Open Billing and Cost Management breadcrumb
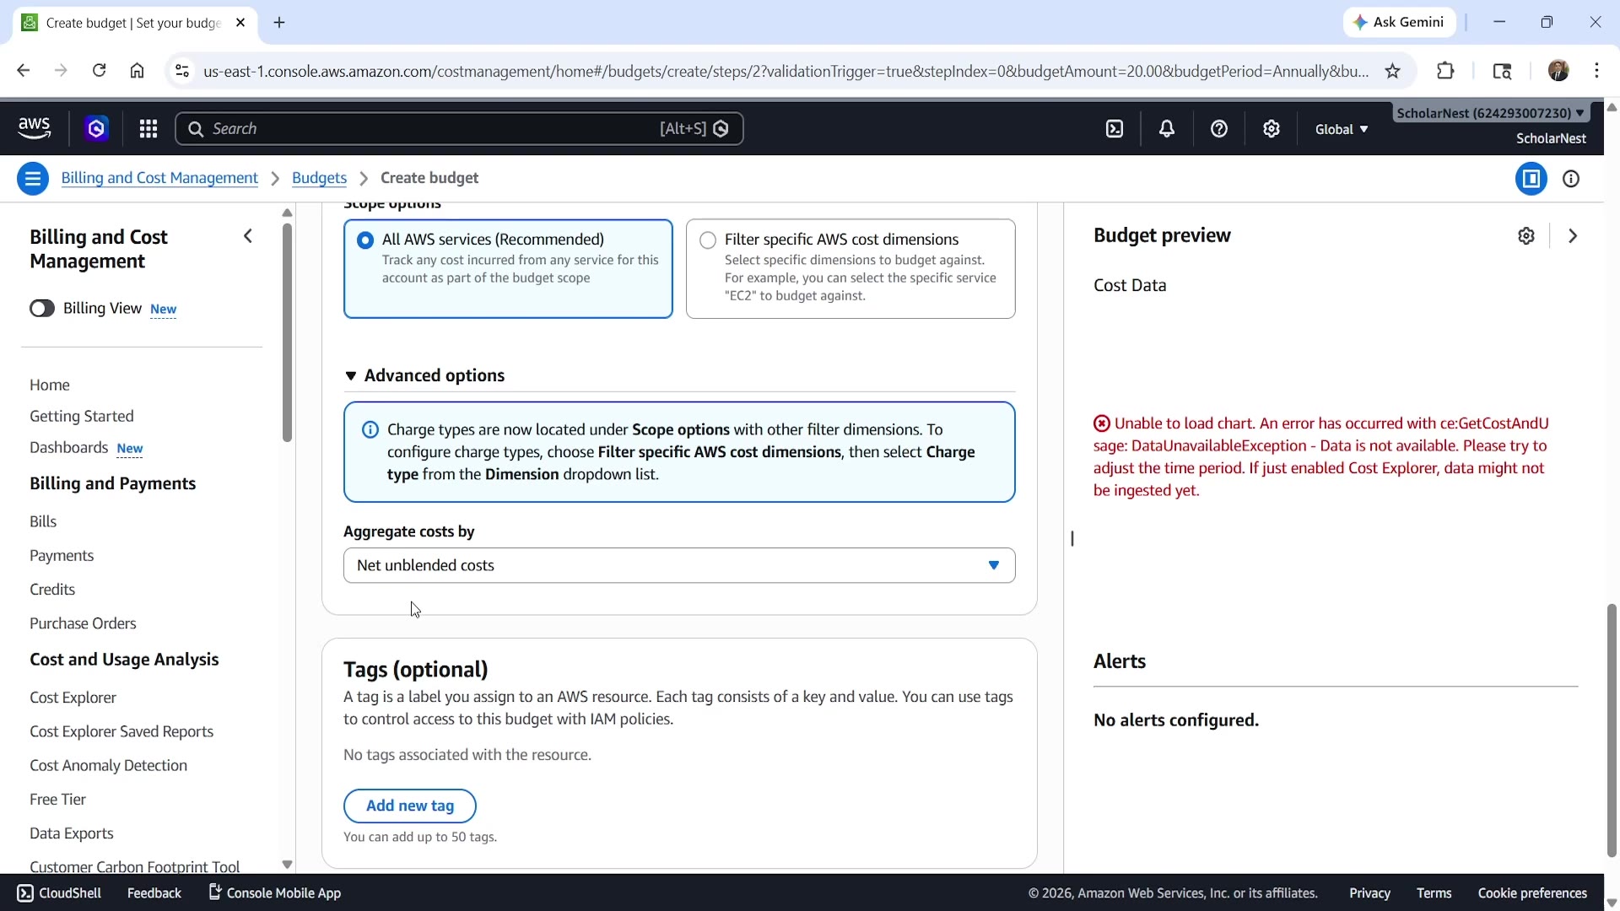Screen dimensions: 1620x911 point(159,178)
